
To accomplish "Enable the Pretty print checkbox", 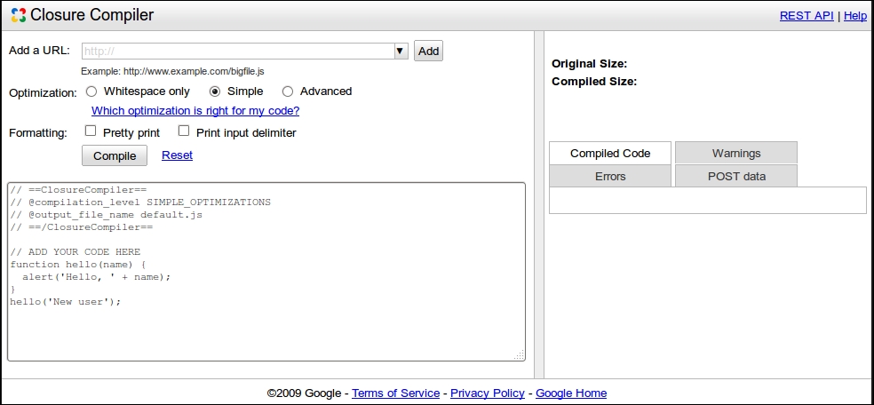I will (x=91, y=131).
